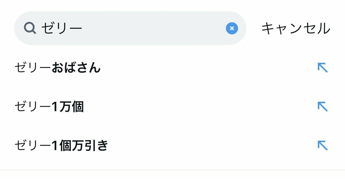This screenshot has height=179, width=345.
Task: Tap the ゼリー prefix of the おばさん suggestion
Action: (32, 68)
